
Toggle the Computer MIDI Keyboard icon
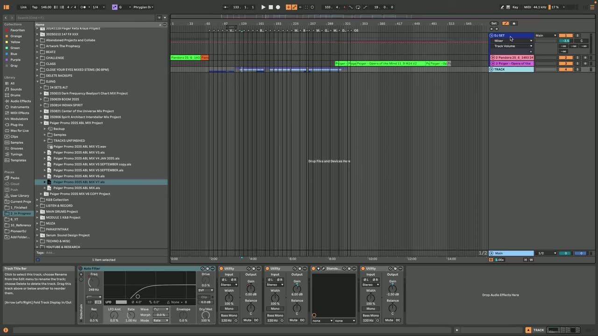pyautogui.click(x=508, y=7)
